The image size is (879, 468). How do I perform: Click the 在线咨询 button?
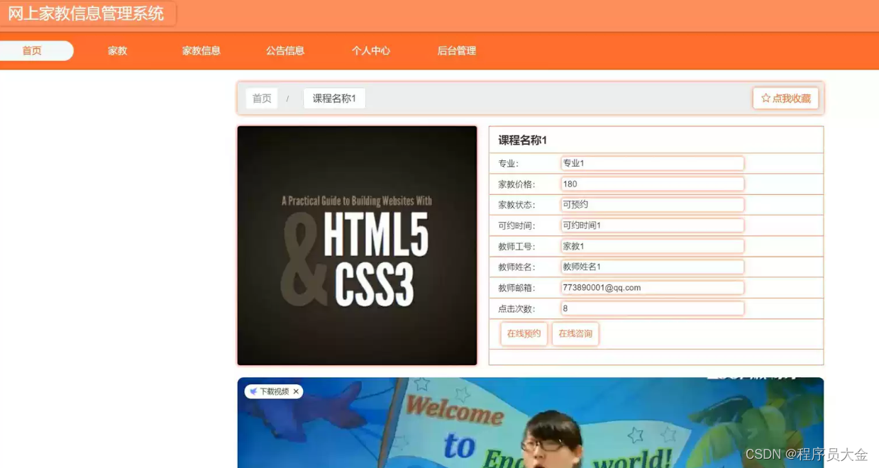pos(575,333)
